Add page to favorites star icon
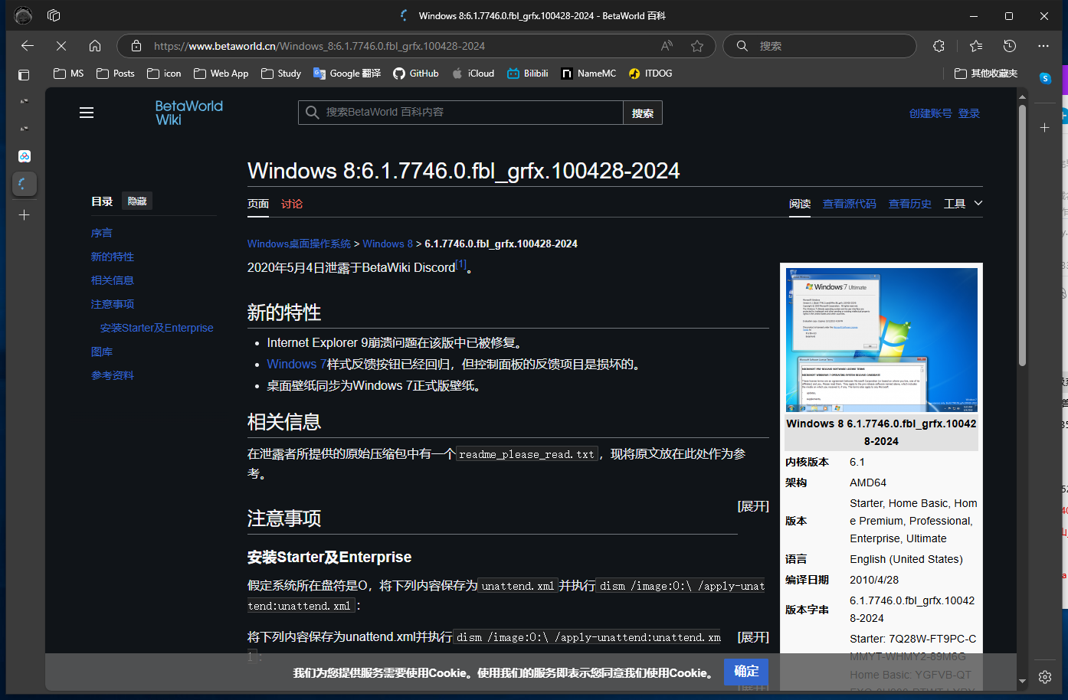 697,46
